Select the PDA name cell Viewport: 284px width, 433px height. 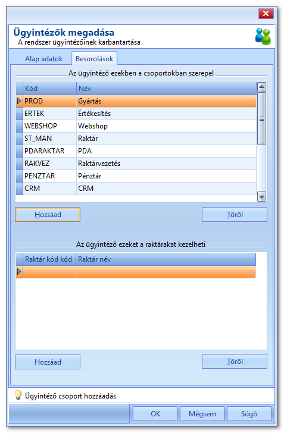(167, 151)
